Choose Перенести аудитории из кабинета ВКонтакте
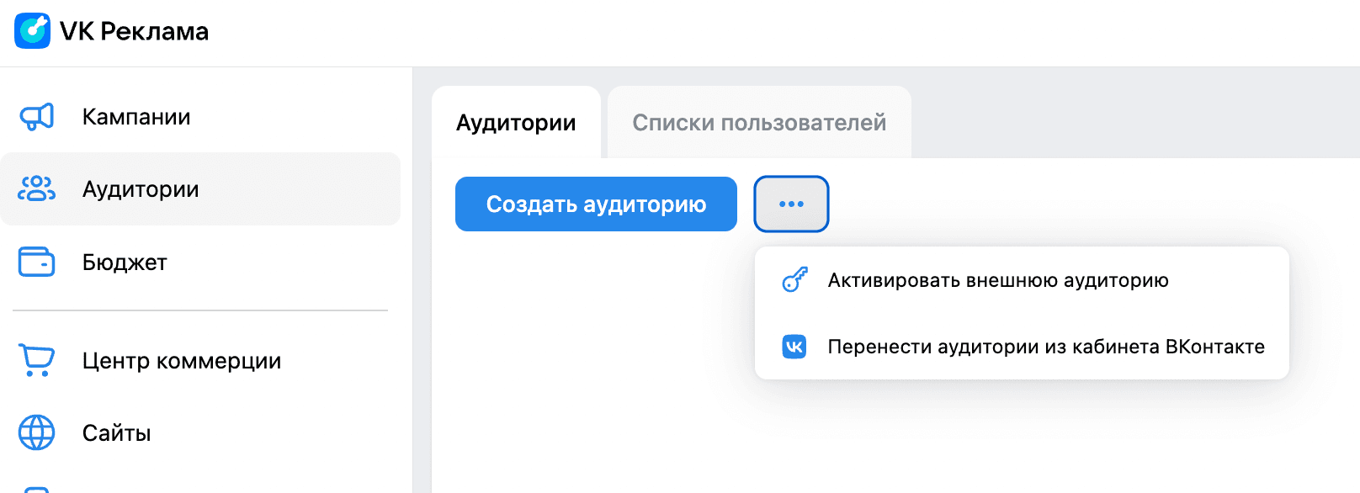The image size is (1360, 493). 1046,347
